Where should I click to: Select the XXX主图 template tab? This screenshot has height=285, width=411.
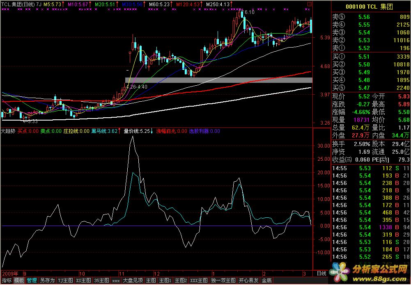(199, 280)
